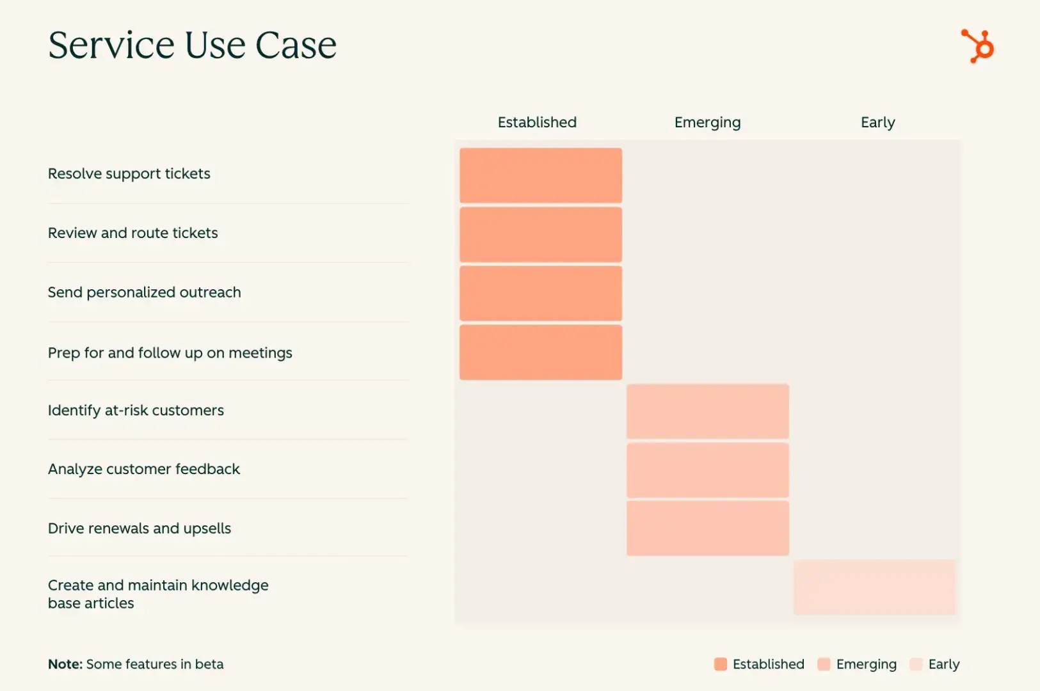Click the Emerging legend color swatch

click(x=824, y=664)
